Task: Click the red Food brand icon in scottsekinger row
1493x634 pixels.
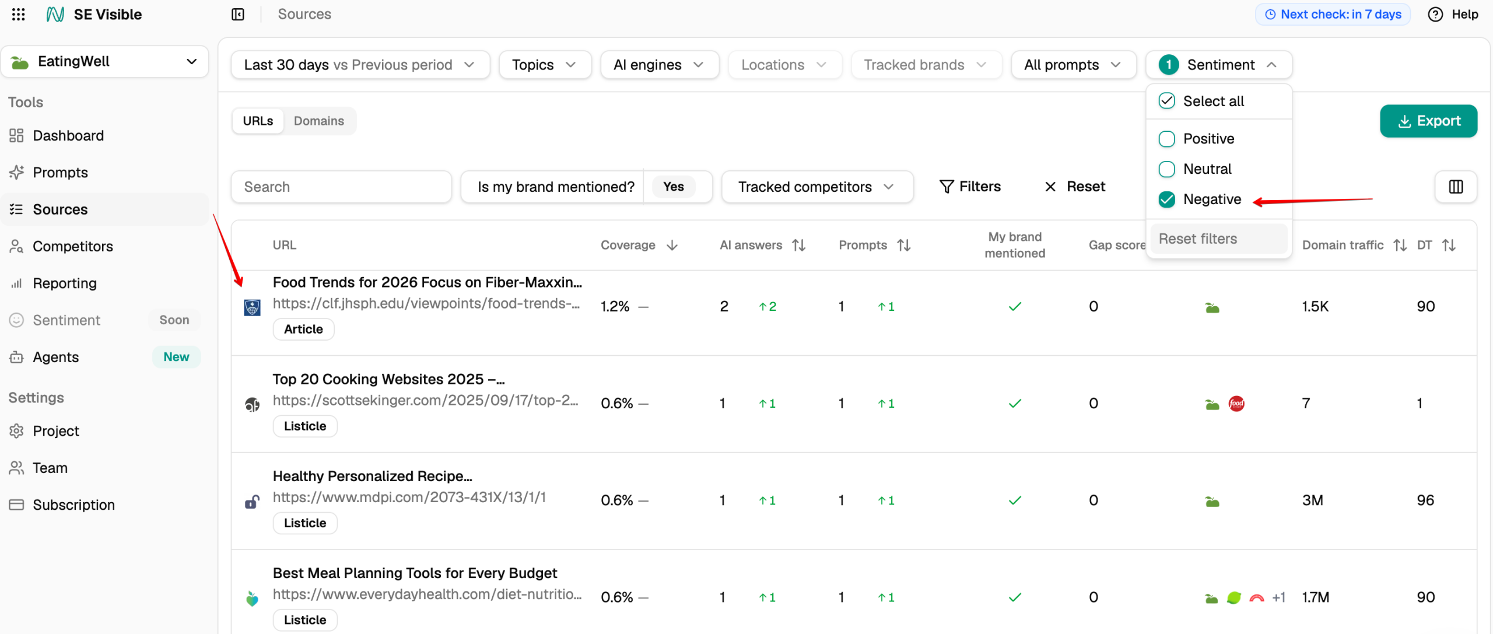Action: pyautogui.click(x=1236, y=404)
